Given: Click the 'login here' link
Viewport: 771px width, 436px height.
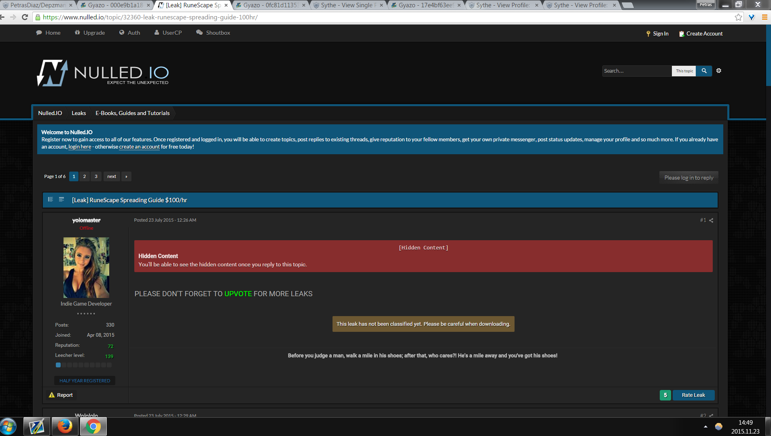Looking at the screenshot, I should pos(80,147).
